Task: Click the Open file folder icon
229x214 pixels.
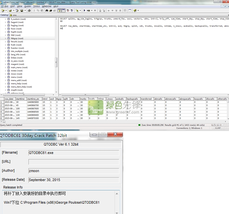Action: click(10, 11)
